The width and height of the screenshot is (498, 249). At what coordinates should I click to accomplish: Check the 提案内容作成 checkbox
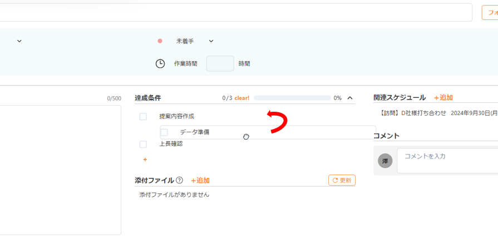(x=143, y=117)
